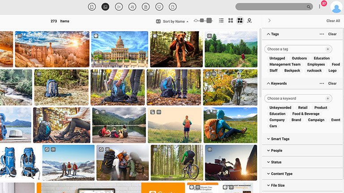Click link icon on forest cyclist thumbnail
The width and height of the screenshot is (344, 193).
click(x=155, y=150)
